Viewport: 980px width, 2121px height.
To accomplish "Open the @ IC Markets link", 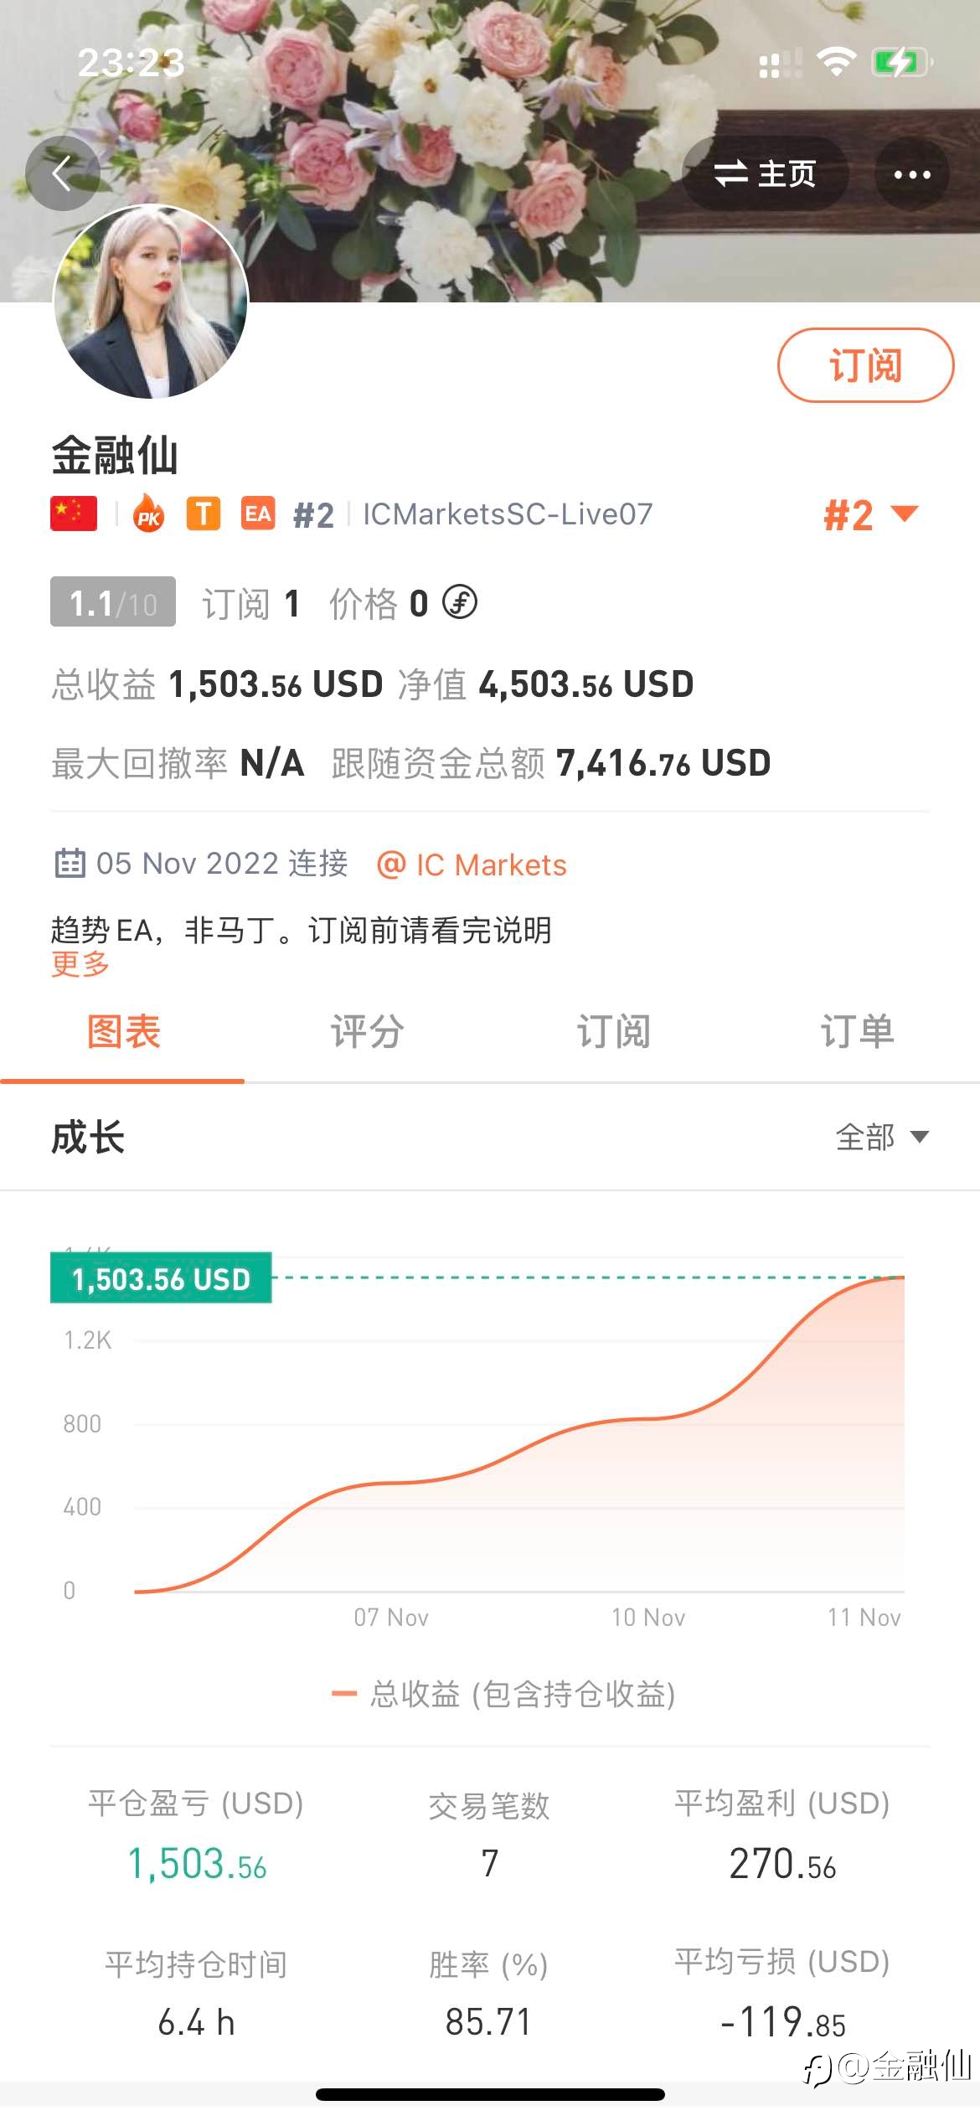I will pos(472,864).
